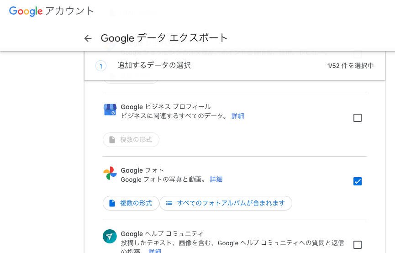395x253 pixels.
Task: Click the file icon in Google フォト 複数の形式 chip
Action: 112,203
